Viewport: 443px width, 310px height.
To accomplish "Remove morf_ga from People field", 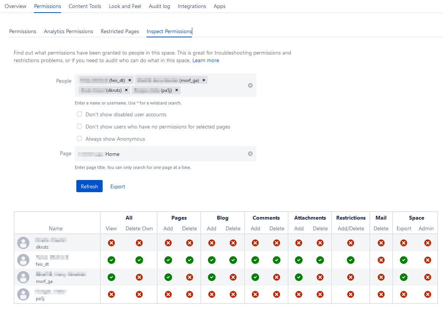I will tap(204, 80).
